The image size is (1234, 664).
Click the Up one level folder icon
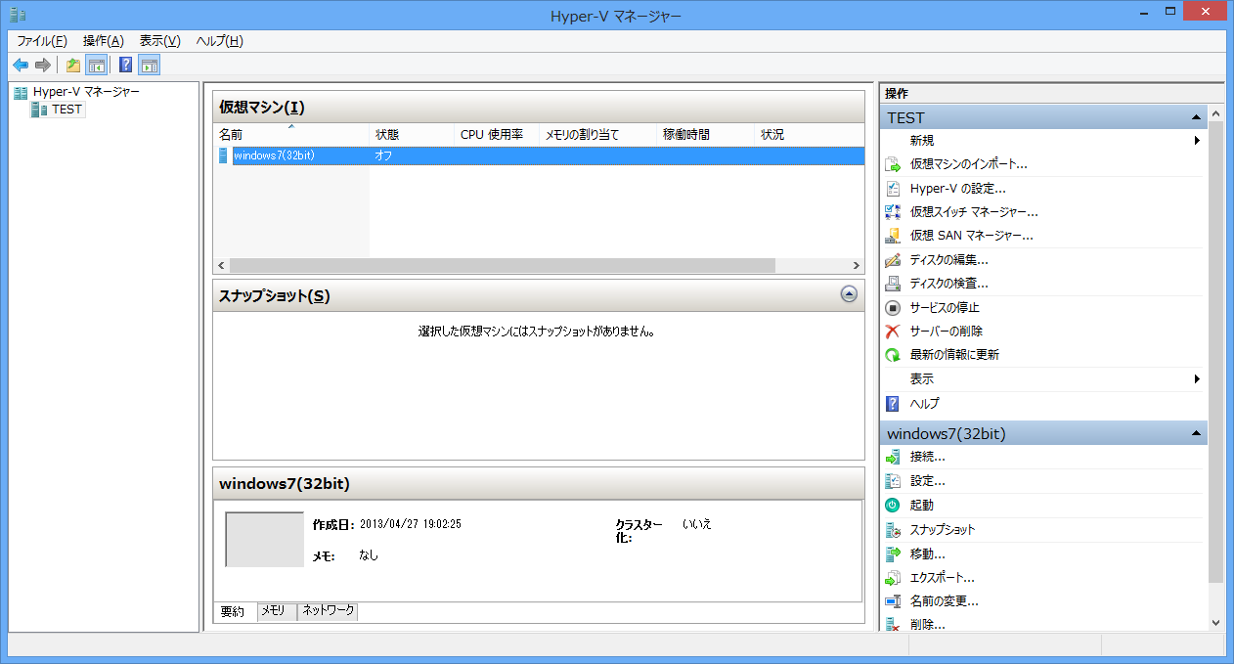tap(73, 66)
